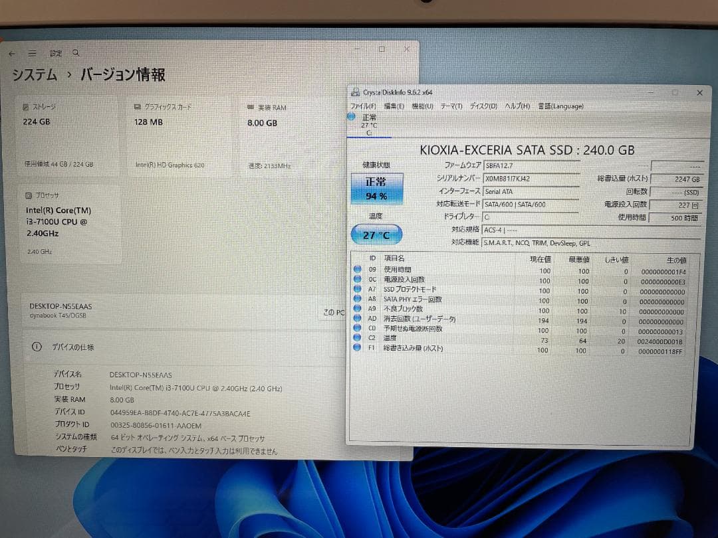
Task: Click the status dot beside 使用時間 SMART attribute
Action: click(x=358, y=270)
